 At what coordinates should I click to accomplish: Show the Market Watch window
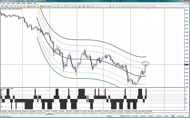click(11, 6)
